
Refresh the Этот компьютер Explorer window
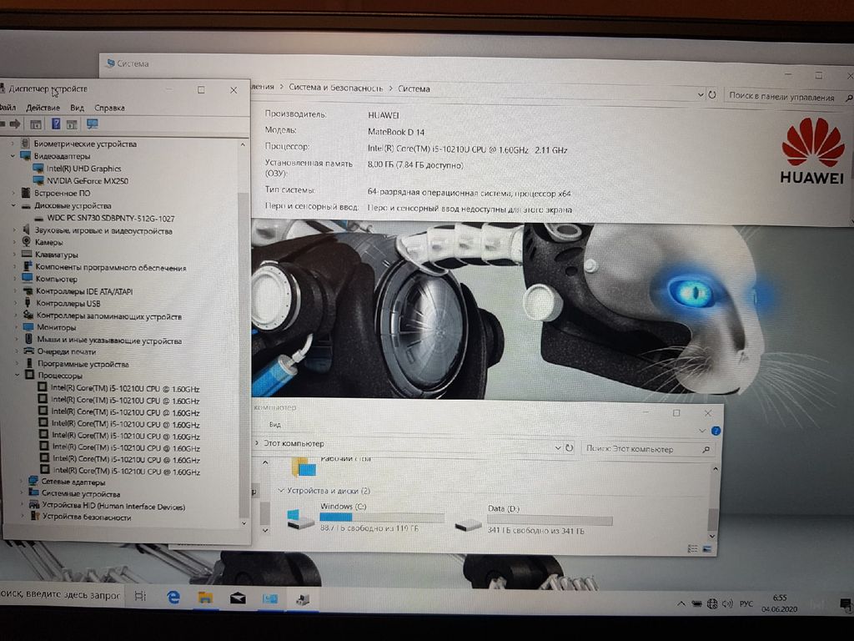569,448
